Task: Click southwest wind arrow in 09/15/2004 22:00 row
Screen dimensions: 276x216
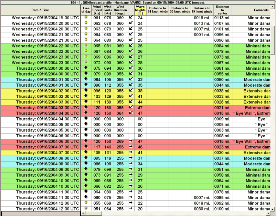Action: (x=131, y=46)
